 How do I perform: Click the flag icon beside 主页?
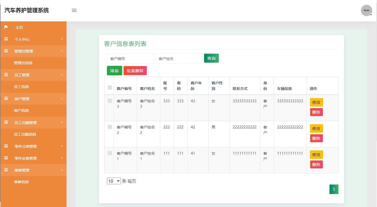6,27
